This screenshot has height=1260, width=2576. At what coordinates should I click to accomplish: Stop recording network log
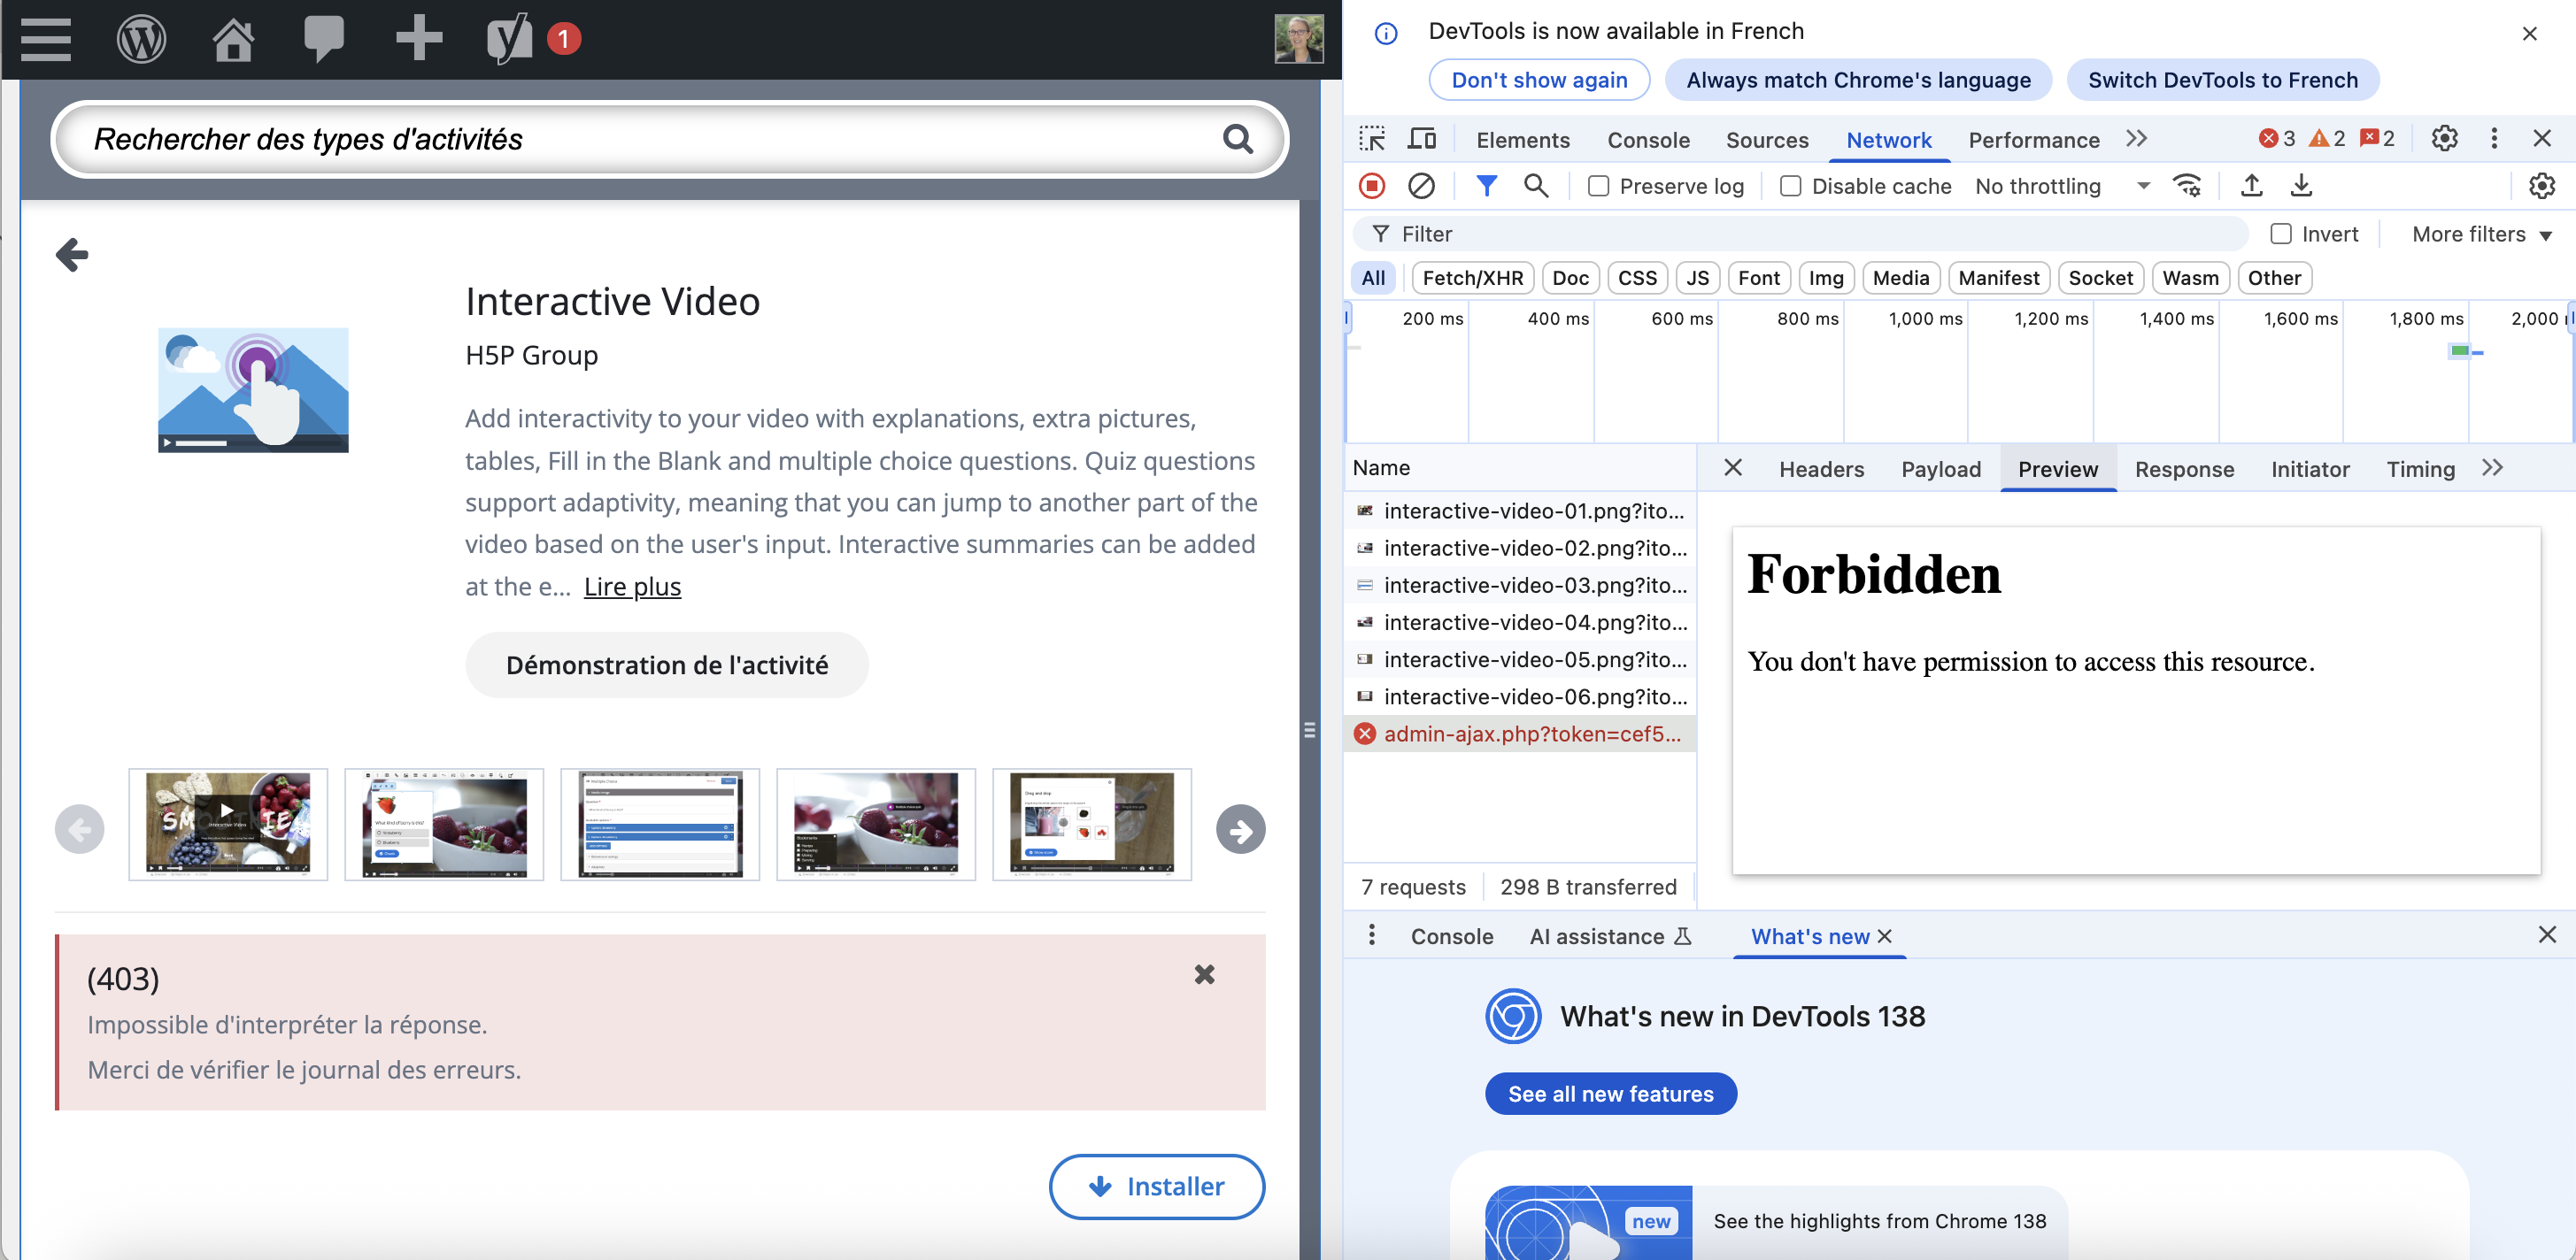tap(1371, 186)
